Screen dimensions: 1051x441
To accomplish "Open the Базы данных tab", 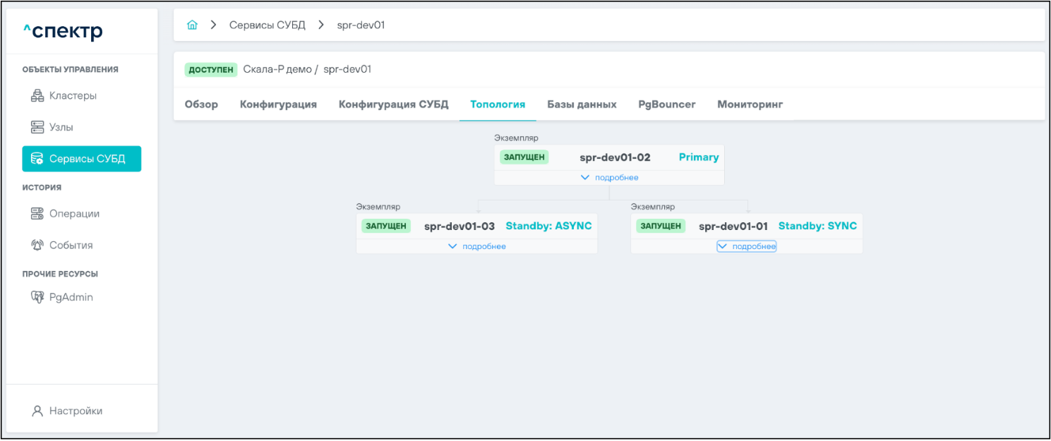I will tap(582, 104).
